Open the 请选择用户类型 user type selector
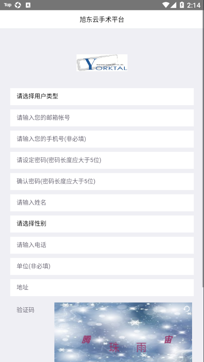 tap(102, 97)
